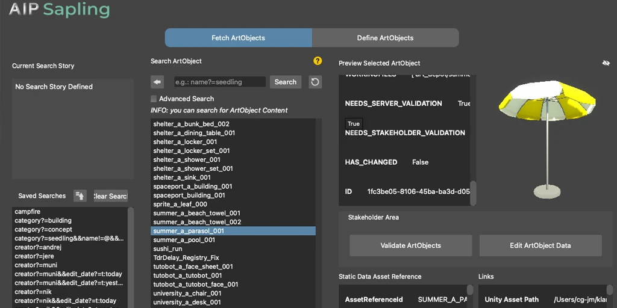Screen dimensions: 617x308
Task: Select TdrDelay_Registry_Fix in the list
Action: point(233,257)
